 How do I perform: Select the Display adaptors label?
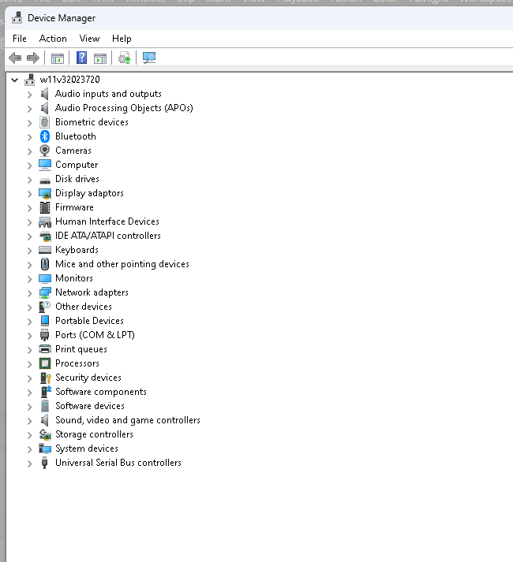89,193
